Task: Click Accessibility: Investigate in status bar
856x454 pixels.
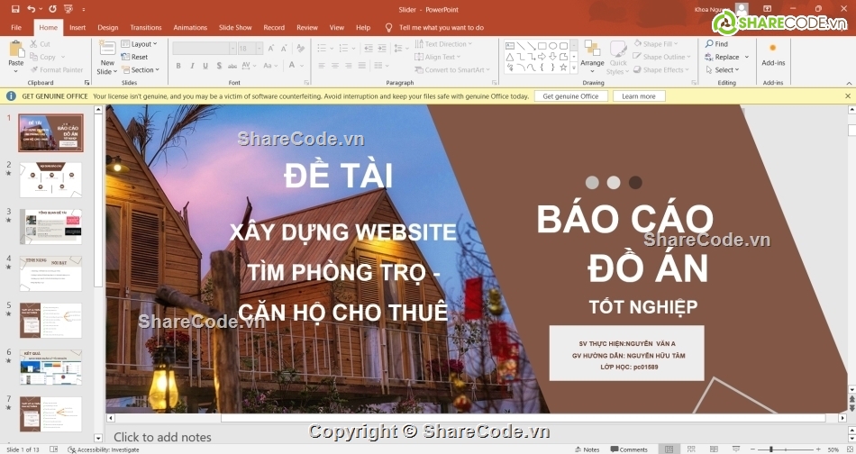Action: click(104, 449)
